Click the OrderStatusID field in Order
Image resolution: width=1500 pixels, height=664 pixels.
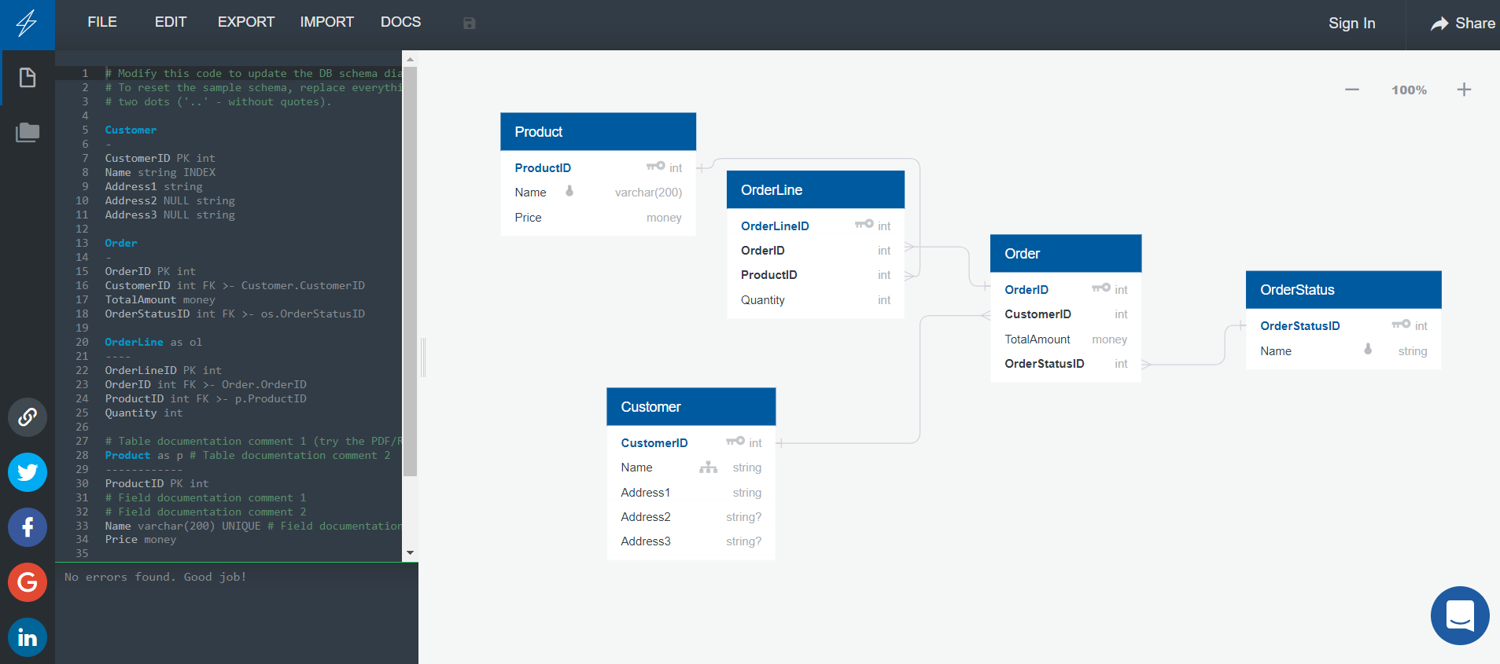click(1066, 364)
